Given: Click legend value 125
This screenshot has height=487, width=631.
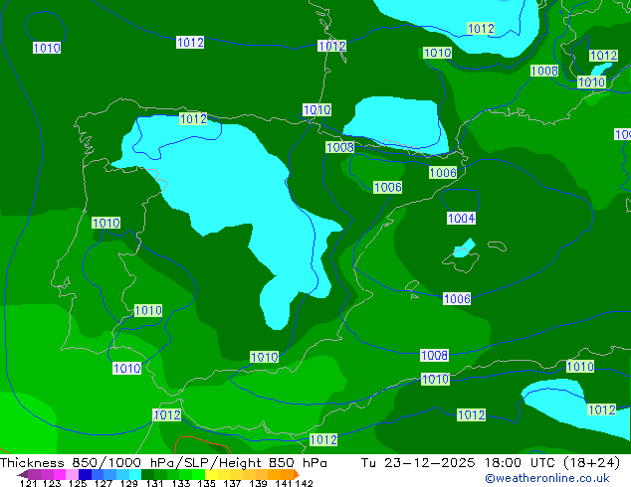Looking at the screenshot, I should 78,483.
